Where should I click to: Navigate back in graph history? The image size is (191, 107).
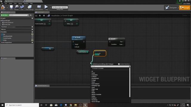click(40, 15)
